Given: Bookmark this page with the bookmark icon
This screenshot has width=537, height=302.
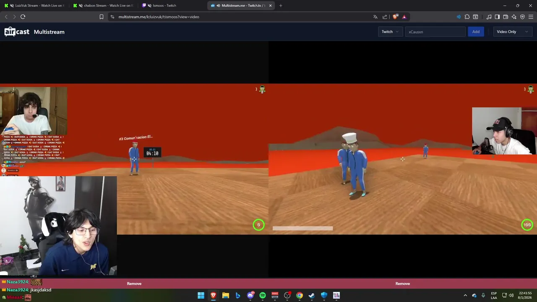Looking at the screenshot, I should (101, 17).
